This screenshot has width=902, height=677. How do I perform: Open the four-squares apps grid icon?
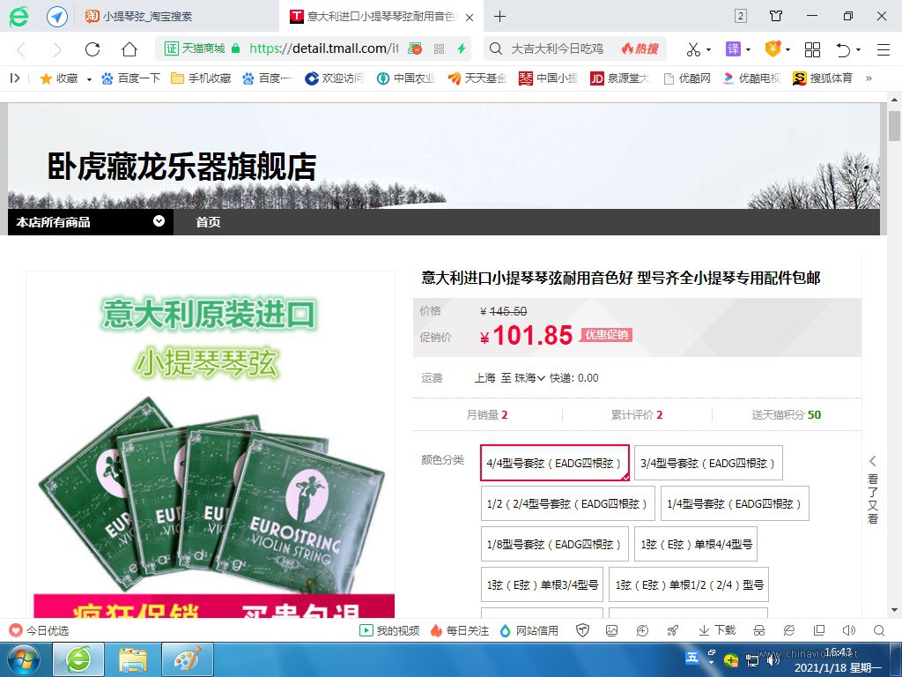click(812, 49)
